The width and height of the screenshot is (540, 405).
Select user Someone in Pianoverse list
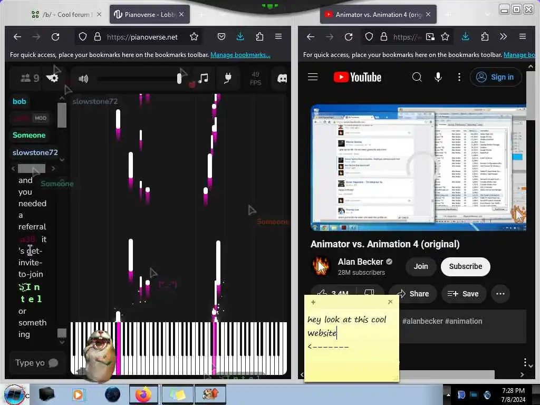[29, 135]
